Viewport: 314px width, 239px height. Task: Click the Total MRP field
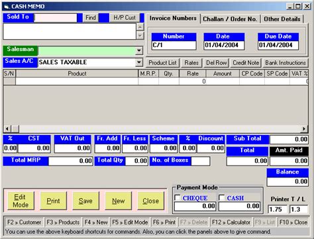coord(71,161)
